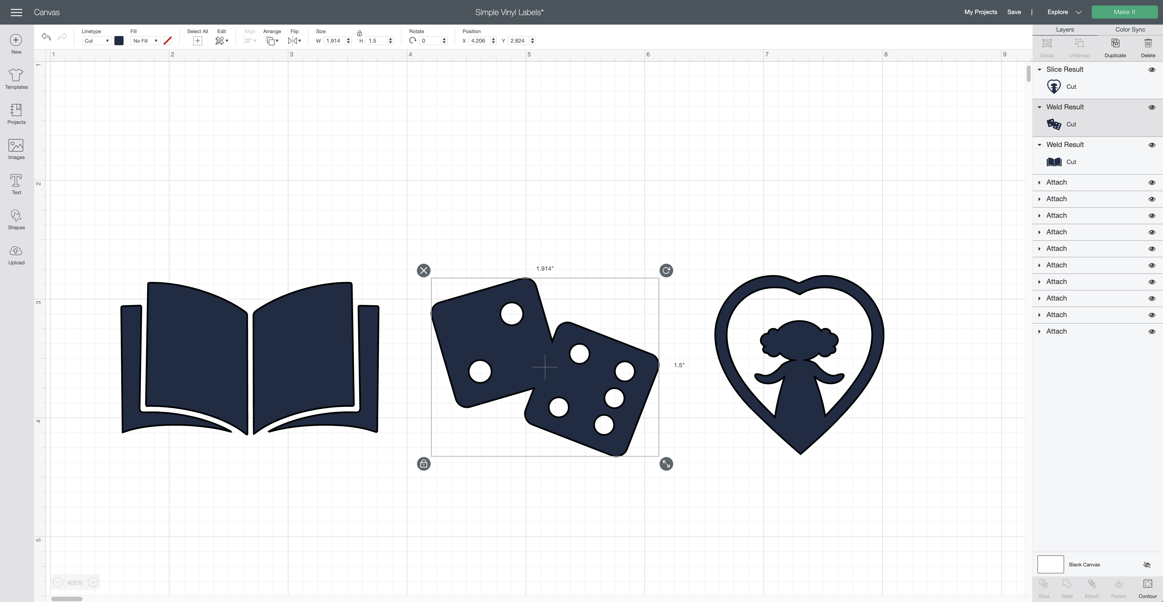Toggle visibility of the first Attach layer

coord(1152,182)
